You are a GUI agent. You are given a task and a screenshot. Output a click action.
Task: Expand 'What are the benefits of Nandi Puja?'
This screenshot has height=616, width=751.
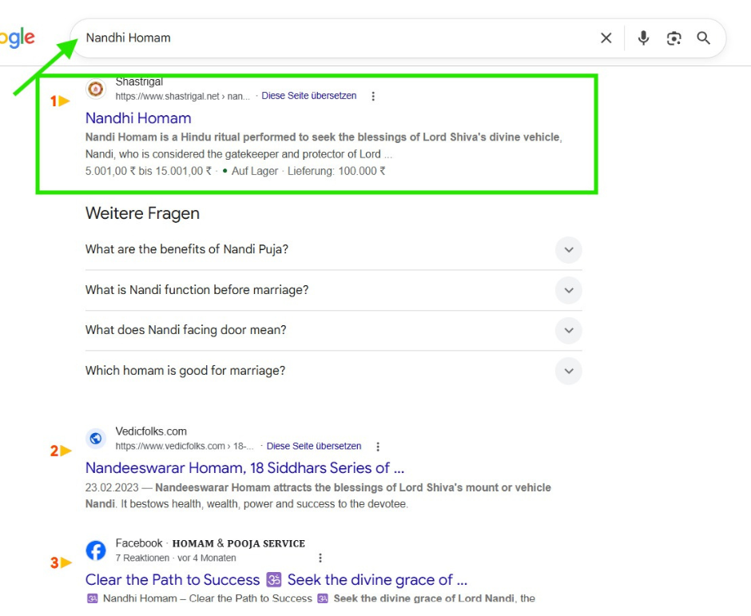tap(569, 249)
